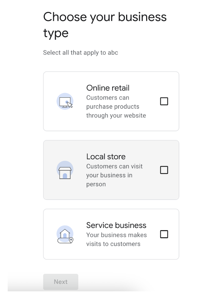Click the location pin in the service icon

click(x=71, y=240)
